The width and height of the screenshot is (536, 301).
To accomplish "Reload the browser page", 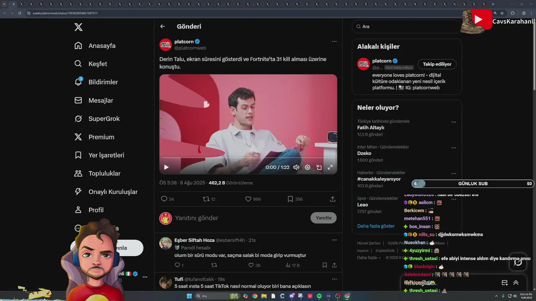I will (x=19, y=13).
